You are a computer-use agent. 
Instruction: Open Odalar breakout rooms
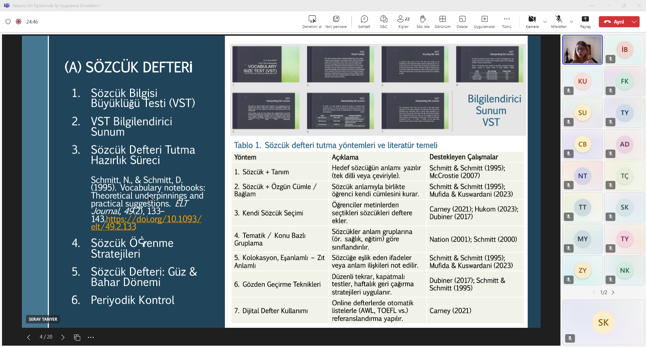462,22
